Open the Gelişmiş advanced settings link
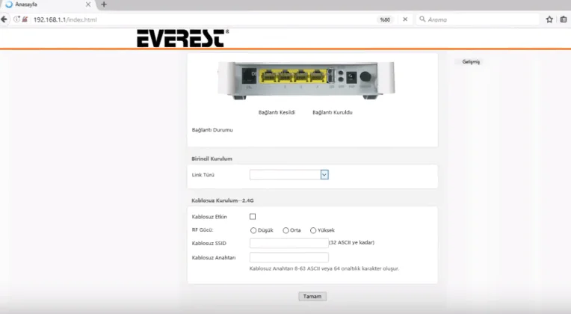Viewport: 571px width, 314px height. pos(471,62)
